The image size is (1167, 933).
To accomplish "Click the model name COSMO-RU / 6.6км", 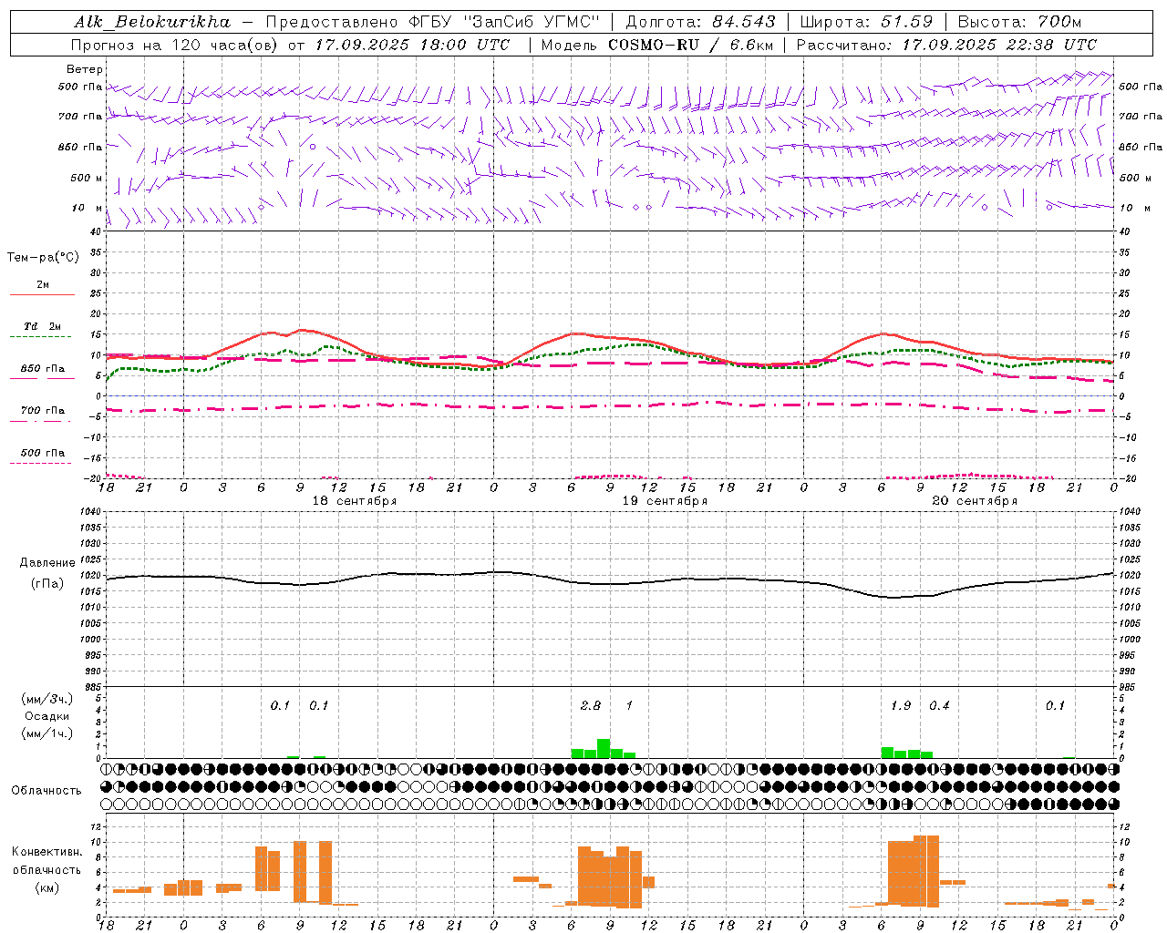I will [690, 44].
